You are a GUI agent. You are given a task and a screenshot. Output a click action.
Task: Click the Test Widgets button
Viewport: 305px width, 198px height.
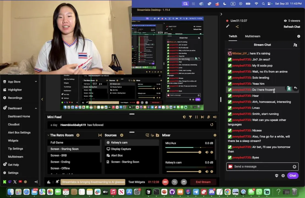pos(137,182)
